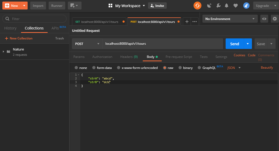Open the new window icon button
Image resolution: width=279 pixels, height=151 pixels.
click(x=75, y=6)
